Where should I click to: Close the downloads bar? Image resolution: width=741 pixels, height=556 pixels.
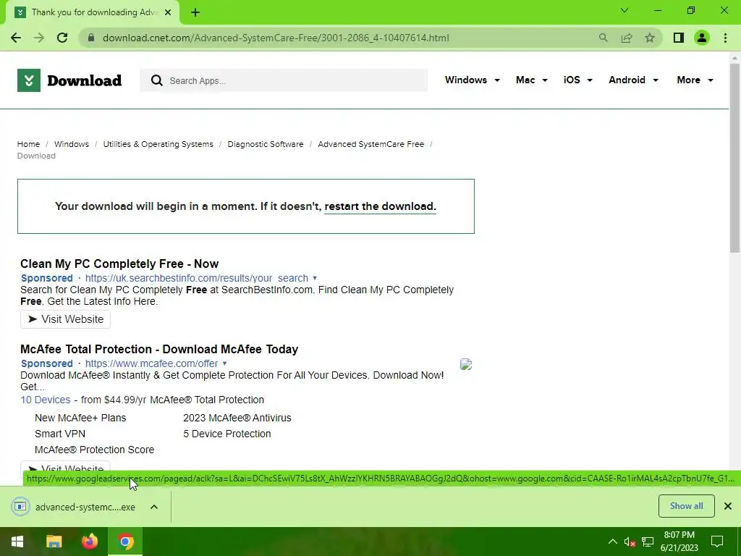(728, 506)
